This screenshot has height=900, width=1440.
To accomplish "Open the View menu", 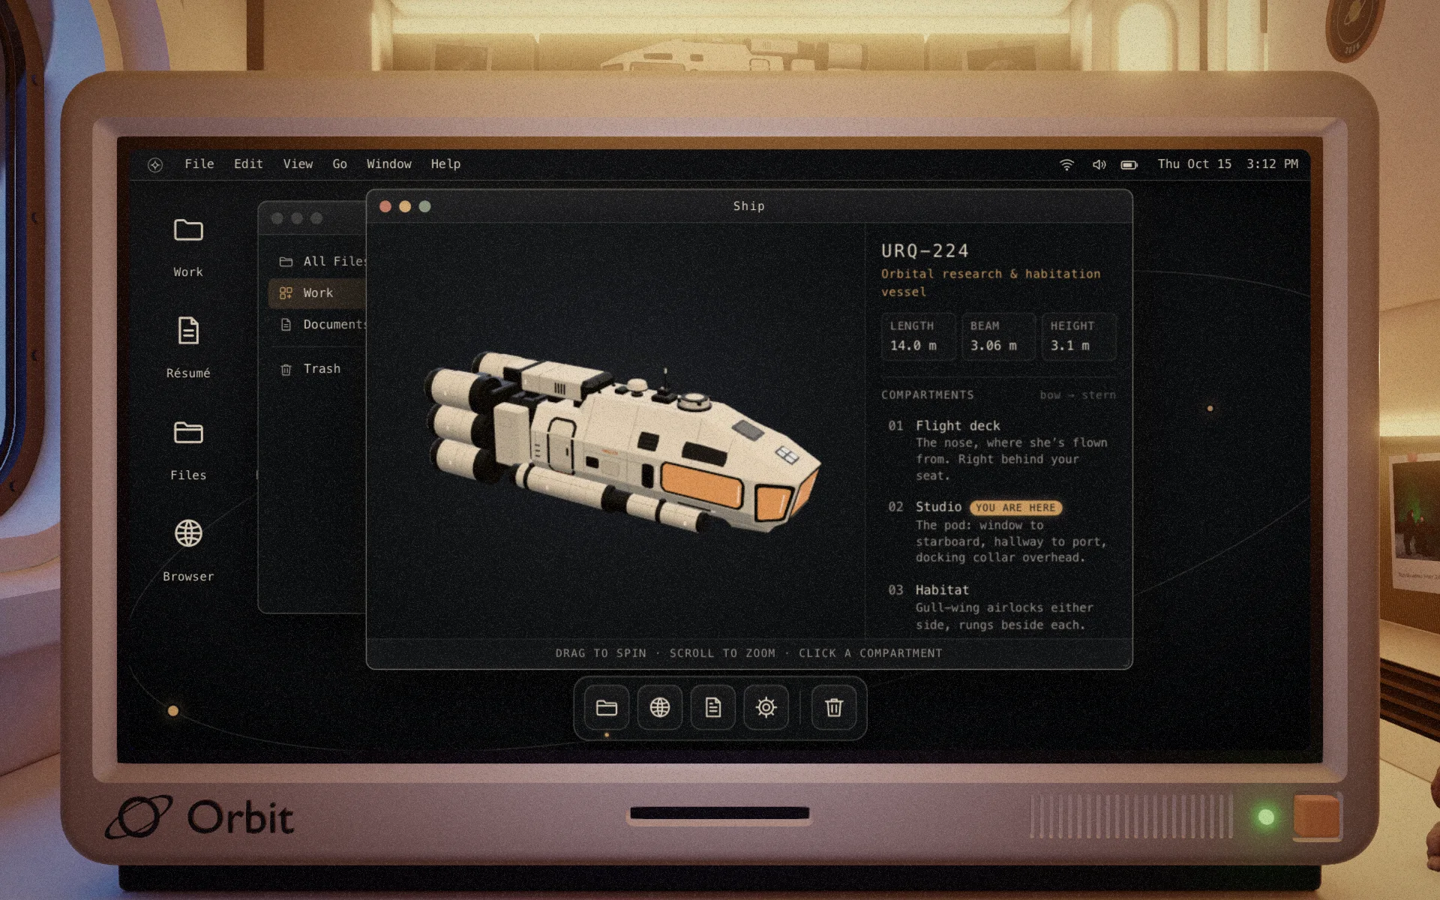I will click(x=298, y=164).
